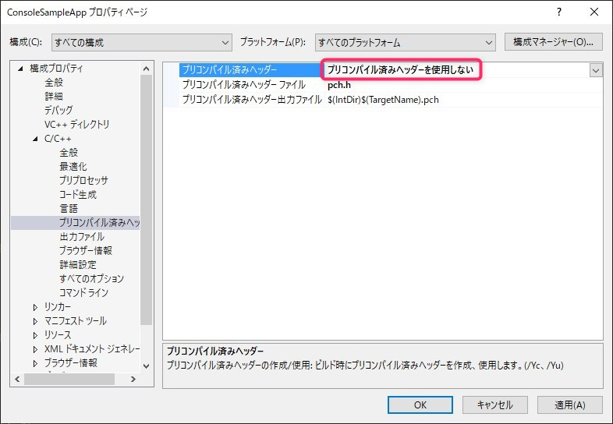Screen dimensions: 613x424
Task: Select VC++ ディレクトリ tree item
Action: pyautogui.click(x=76, y=124)
